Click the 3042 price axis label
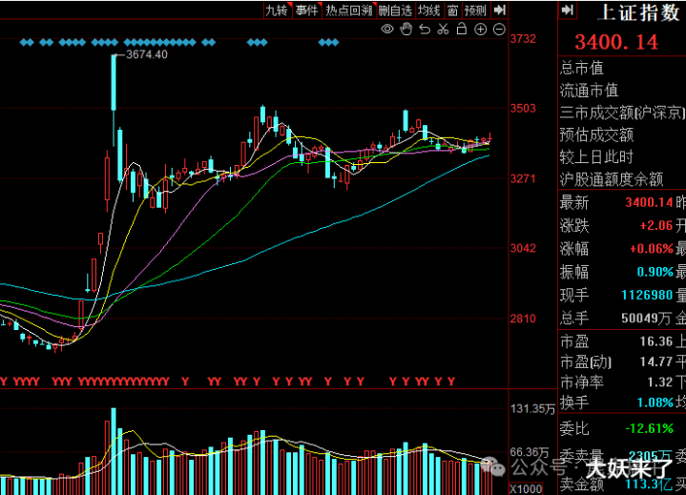 523,248
